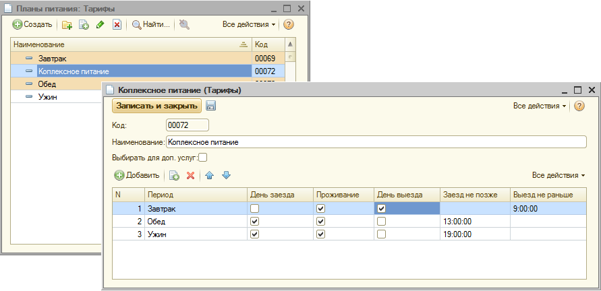Click Код input field
The image size is (601, 291).
[188, 125]
